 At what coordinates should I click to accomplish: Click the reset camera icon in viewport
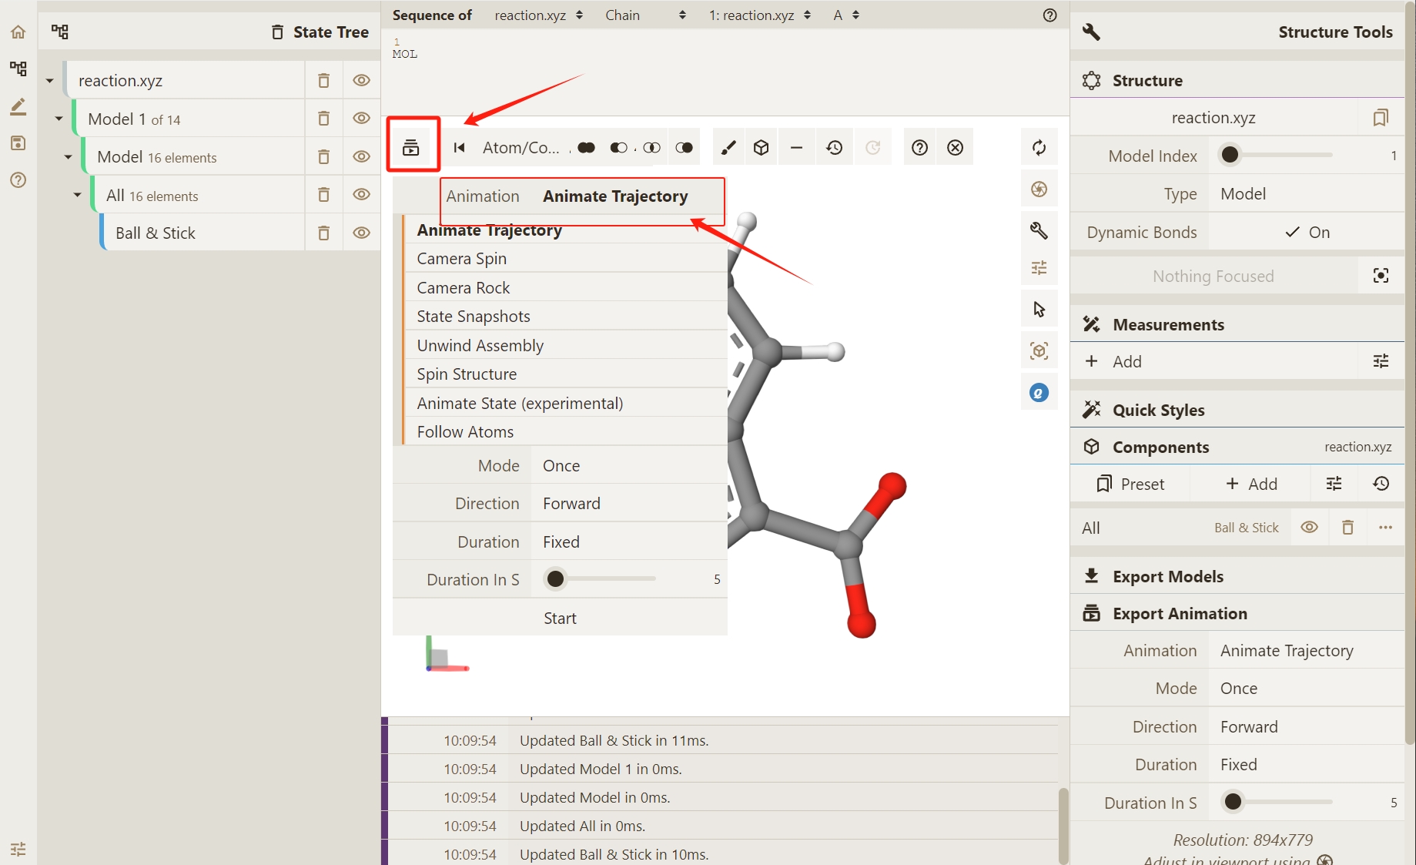(x=1039, y=148)
